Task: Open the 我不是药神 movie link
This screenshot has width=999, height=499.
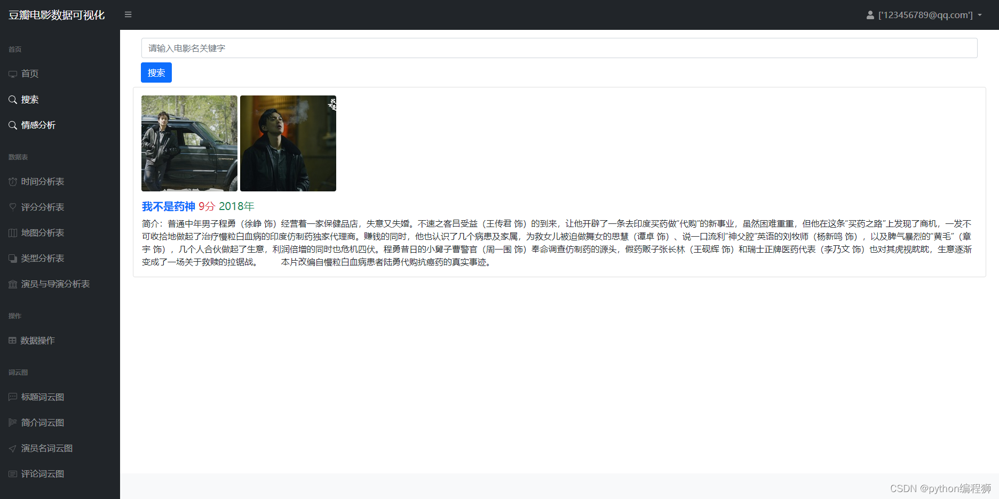Action: pos(168,206)
